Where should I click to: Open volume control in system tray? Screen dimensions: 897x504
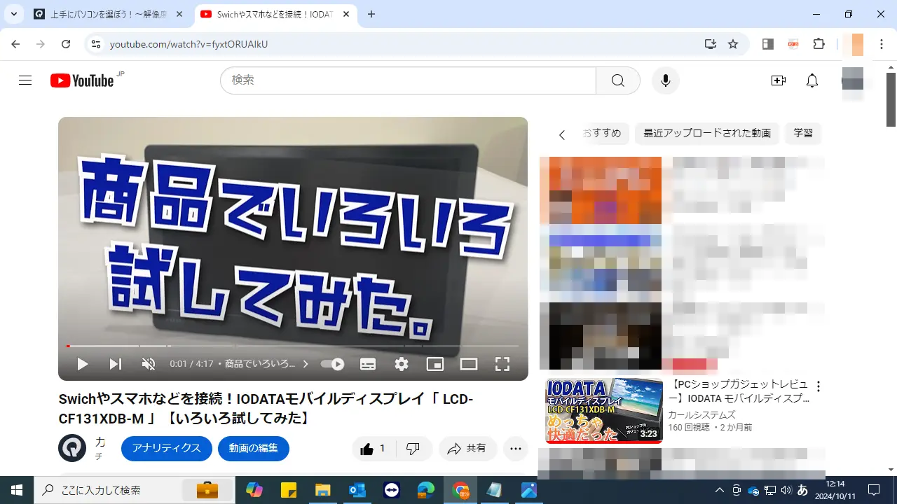(786, 490)
